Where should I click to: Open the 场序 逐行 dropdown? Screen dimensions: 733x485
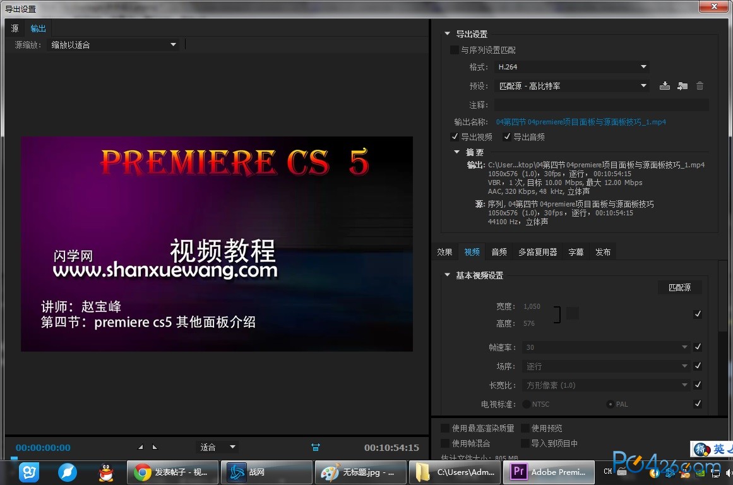click(606, 366)
